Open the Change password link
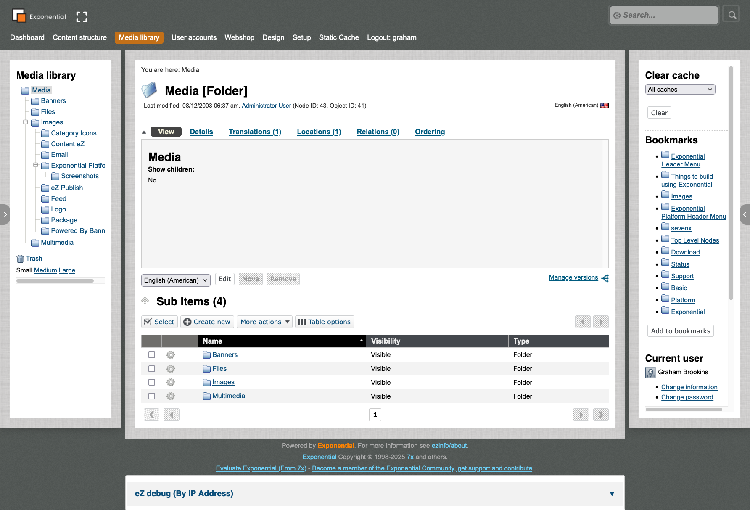750x510 pixels. coord(687,397)
